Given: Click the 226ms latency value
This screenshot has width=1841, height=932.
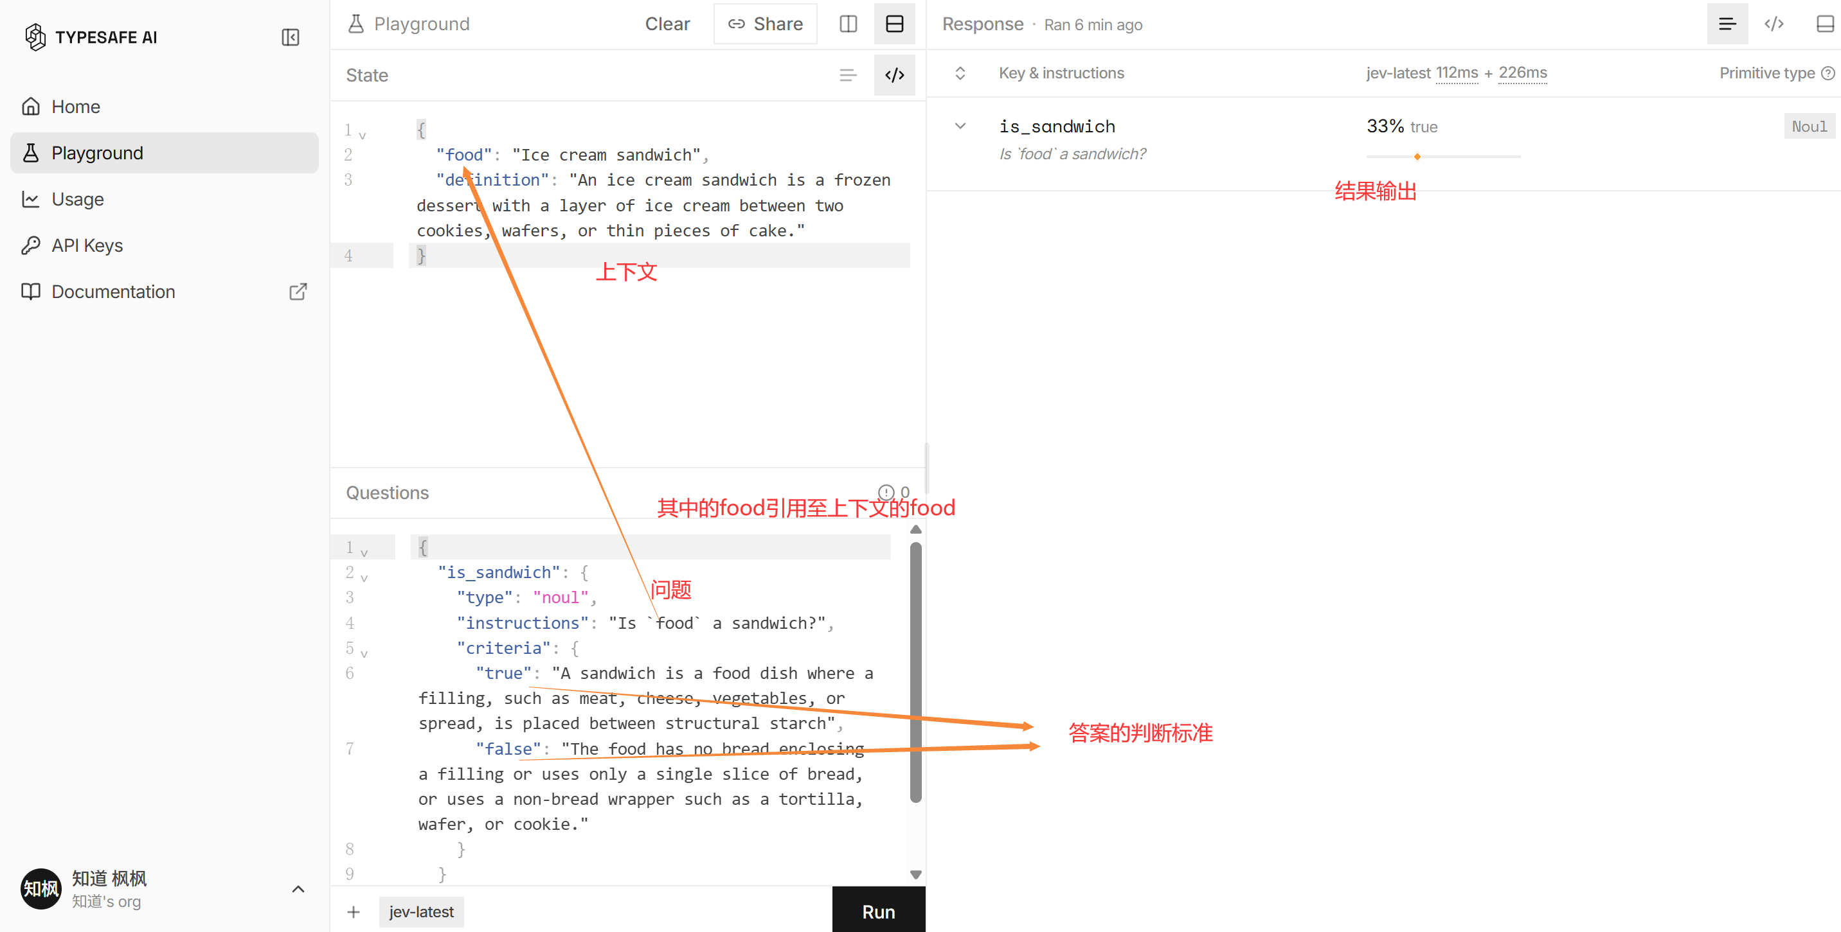Looking at the screenshot, I should [x=1522, y=73].
